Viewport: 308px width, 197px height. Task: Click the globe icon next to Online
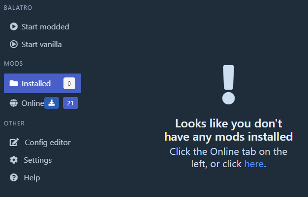tap(14, 103)
